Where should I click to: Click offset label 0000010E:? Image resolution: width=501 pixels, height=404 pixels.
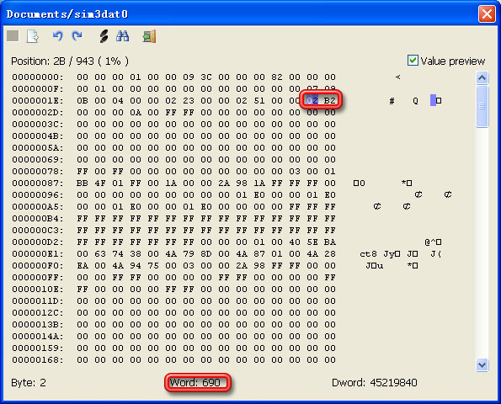click(38, 290)
